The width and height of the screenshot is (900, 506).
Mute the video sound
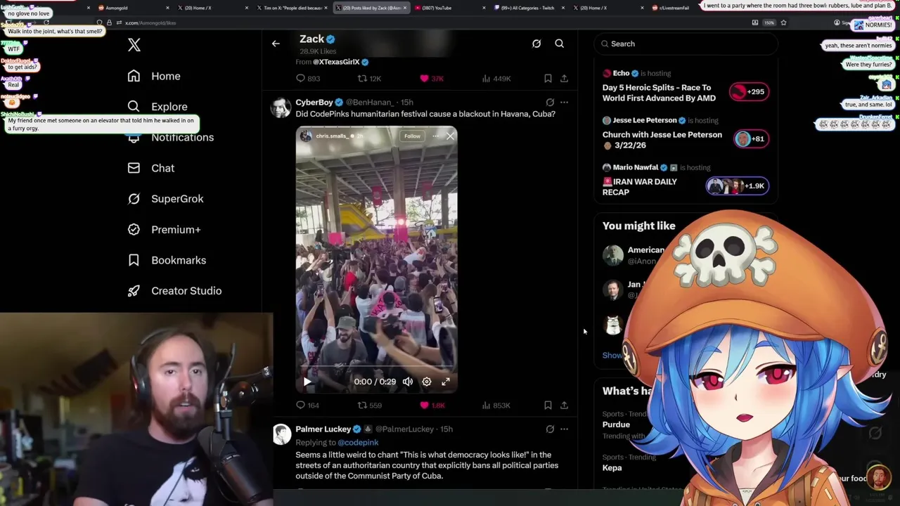[408, 382]
